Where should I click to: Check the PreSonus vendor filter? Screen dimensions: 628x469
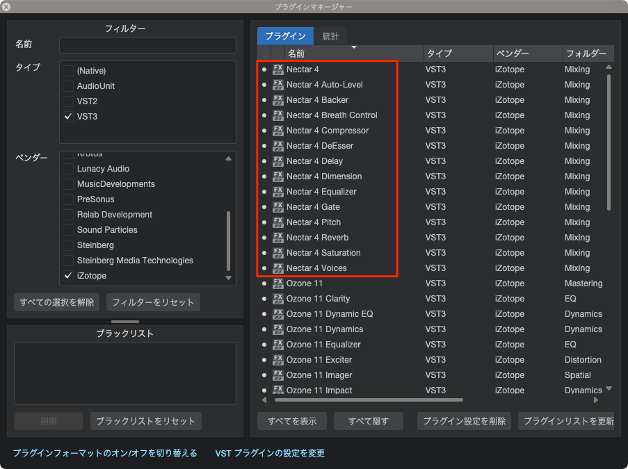pos(68,199)
